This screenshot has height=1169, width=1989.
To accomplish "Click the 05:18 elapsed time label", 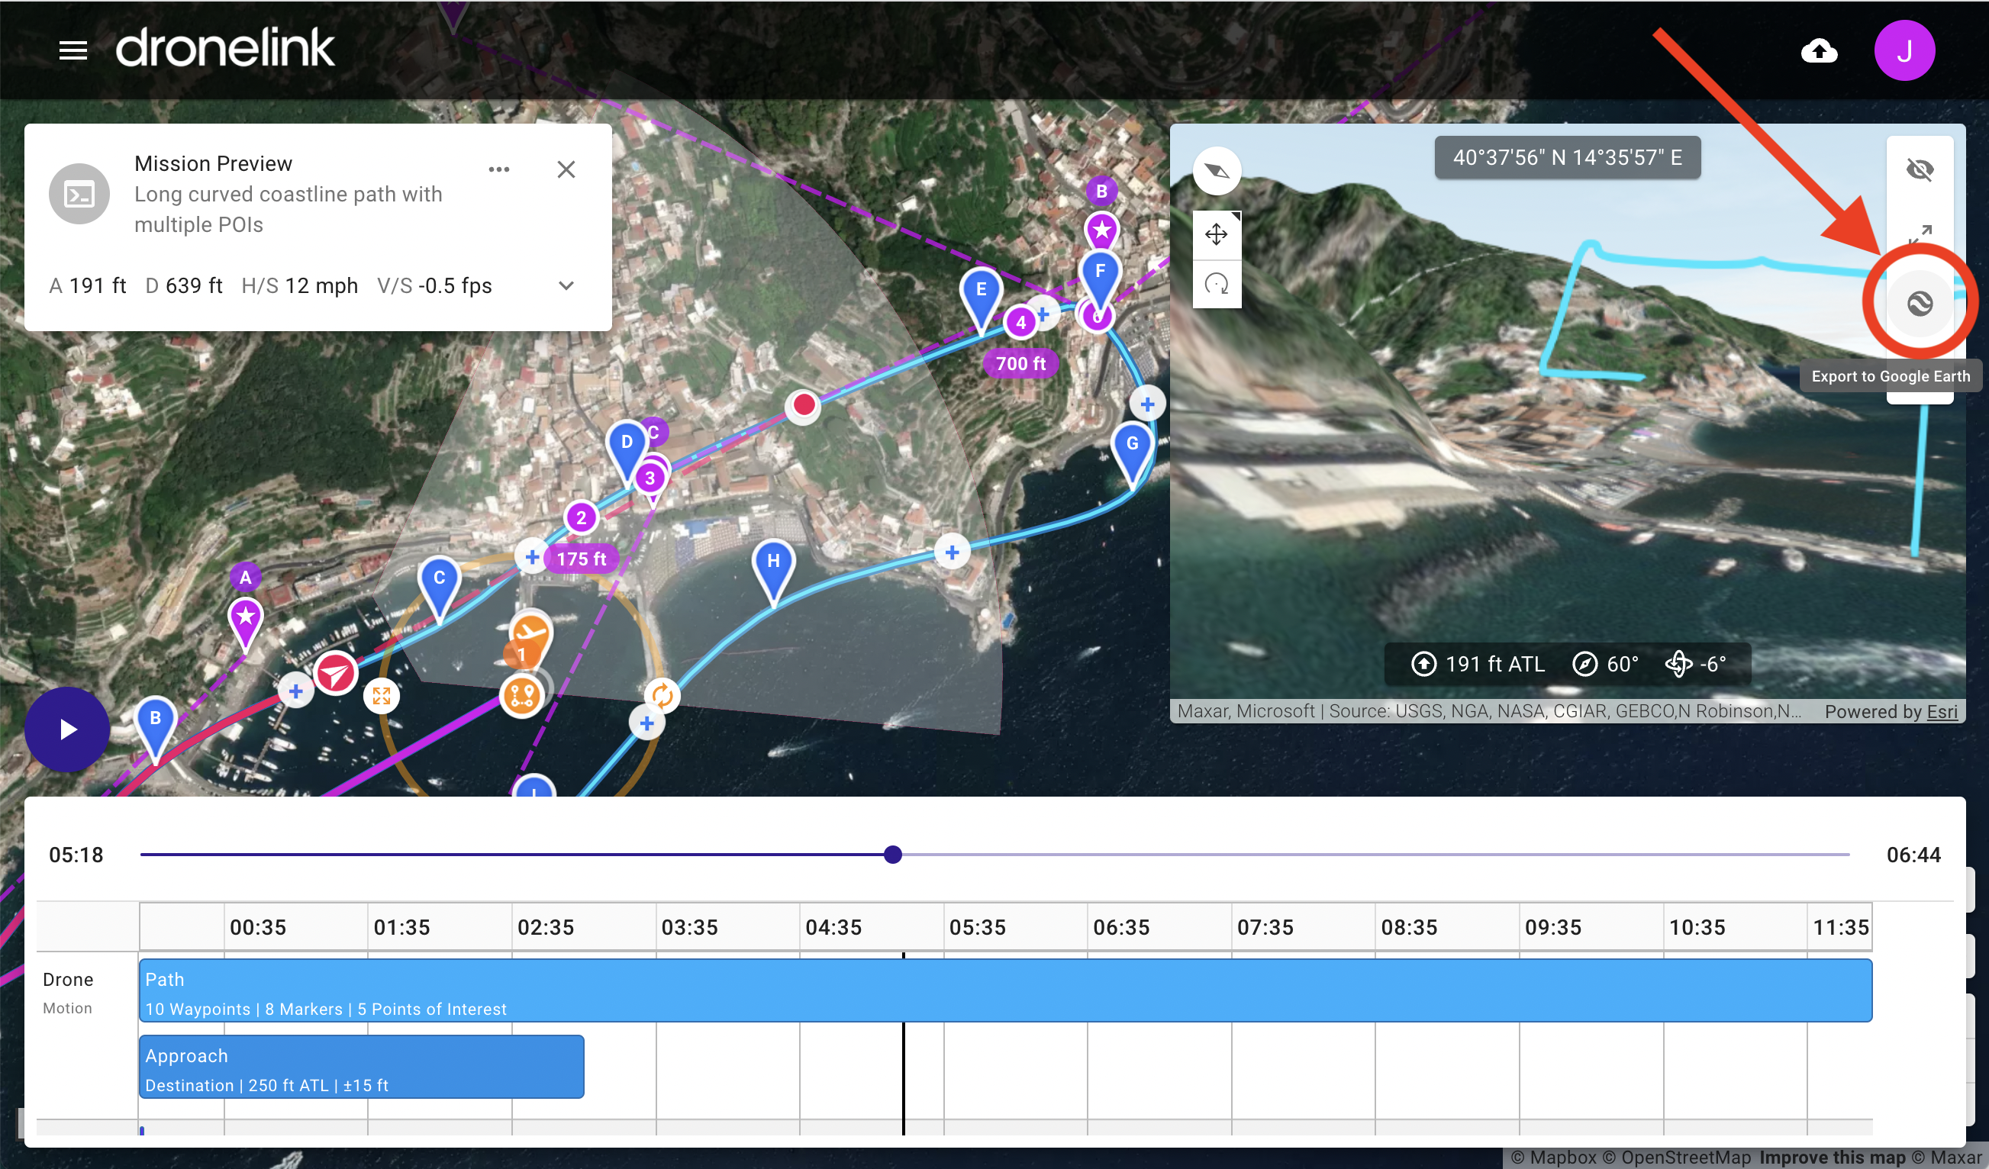I will point(76,855).
